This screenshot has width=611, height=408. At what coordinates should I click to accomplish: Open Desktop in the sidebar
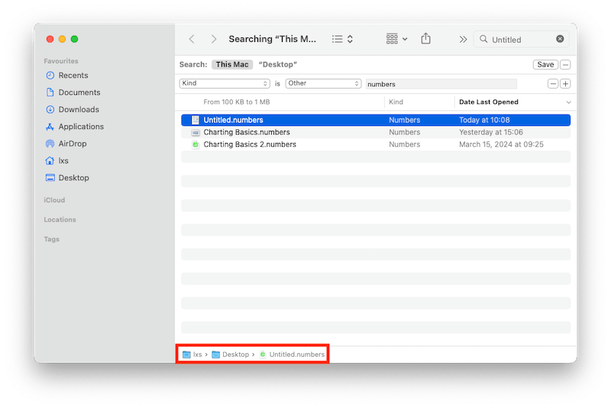(73, 178)
